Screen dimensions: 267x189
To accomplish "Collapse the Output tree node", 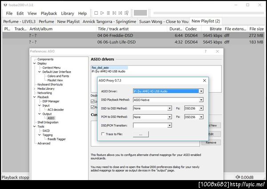I will [x=40, y=114].
